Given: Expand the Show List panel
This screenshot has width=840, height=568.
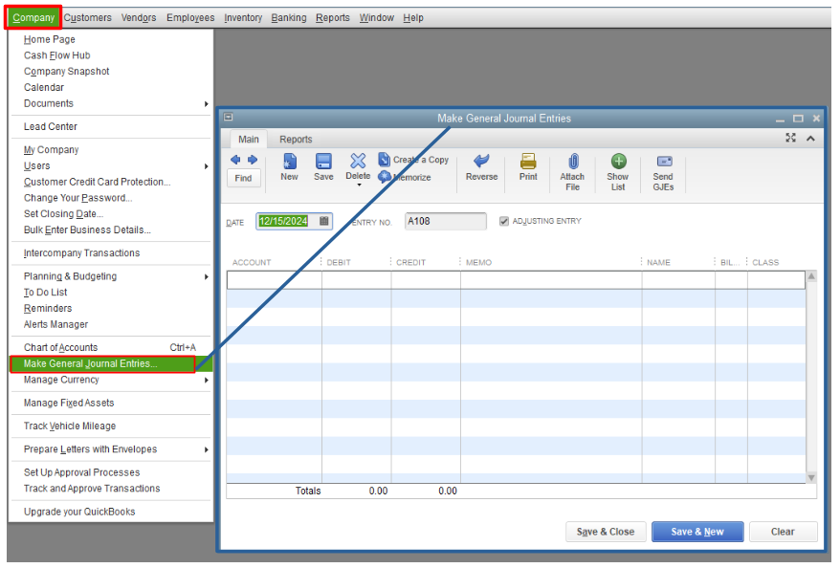Looking at the screenshot, I should point(617,170).
